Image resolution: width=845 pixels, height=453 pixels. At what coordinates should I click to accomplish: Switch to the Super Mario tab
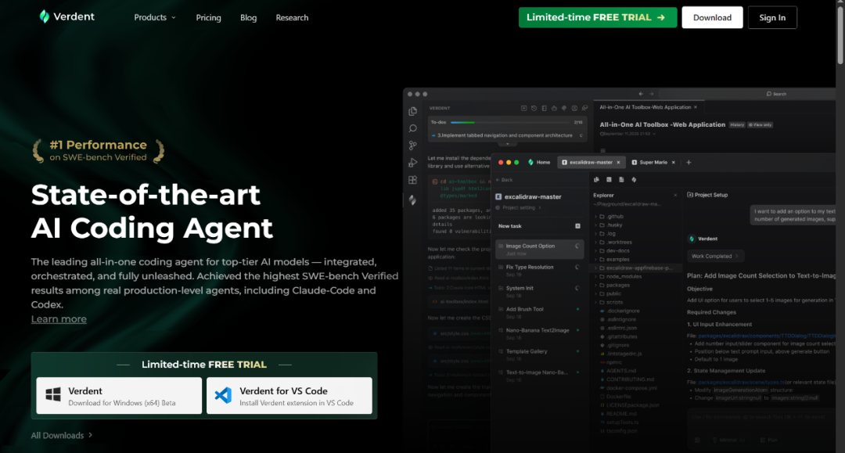652,162
